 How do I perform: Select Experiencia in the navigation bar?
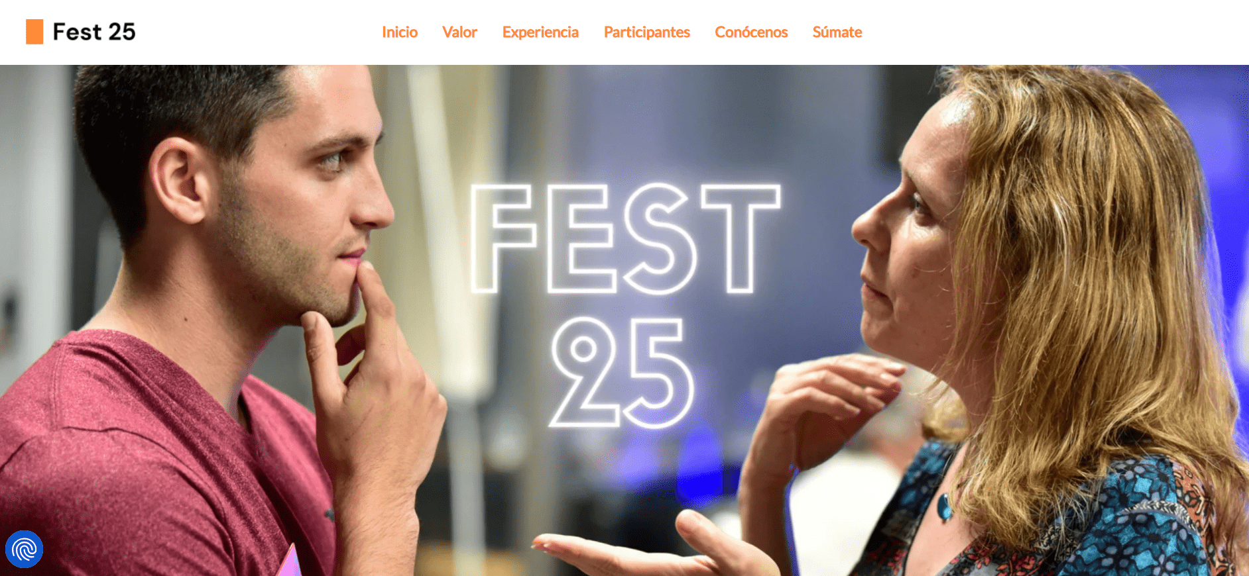click(x=540, y=32)
